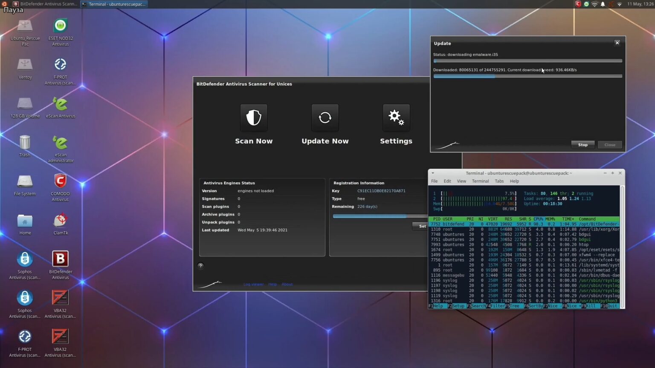Close the Update dialog with the X button
Screen dimensions: 655x368
[x=617, y=43]
